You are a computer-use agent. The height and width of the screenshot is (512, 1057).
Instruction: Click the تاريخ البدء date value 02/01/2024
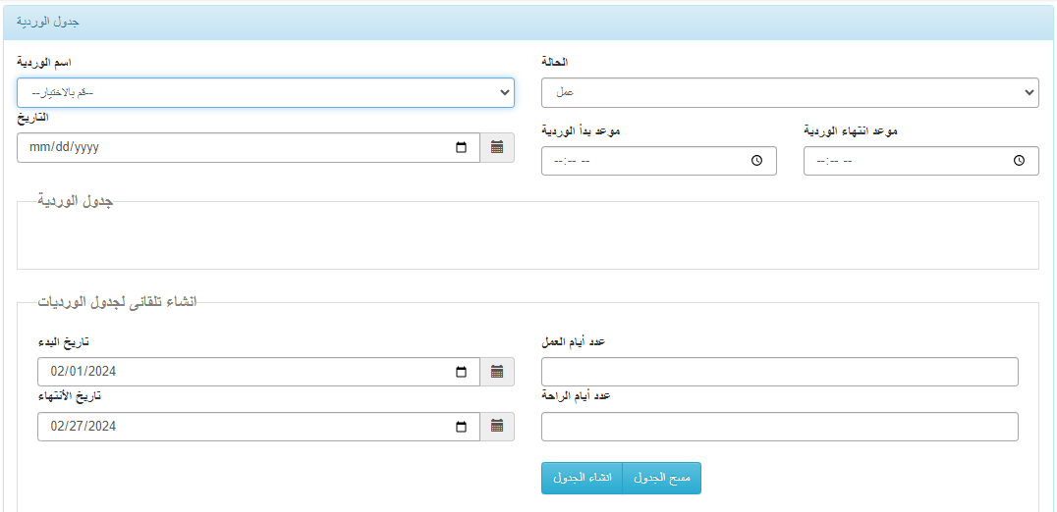pos(83,372)
